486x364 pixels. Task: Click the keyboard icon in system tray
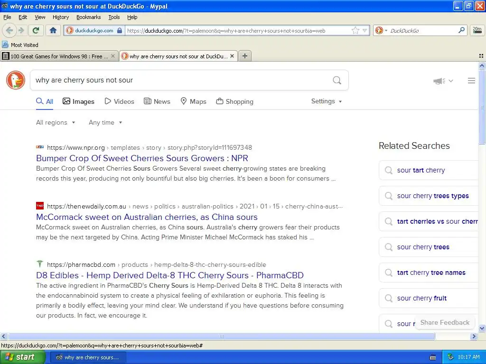pos(433,357)
